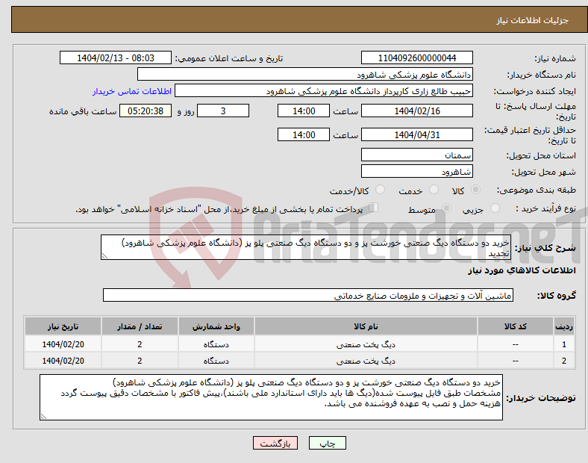
Task: Click the ردیف column header
Action: tap(563, 326)
